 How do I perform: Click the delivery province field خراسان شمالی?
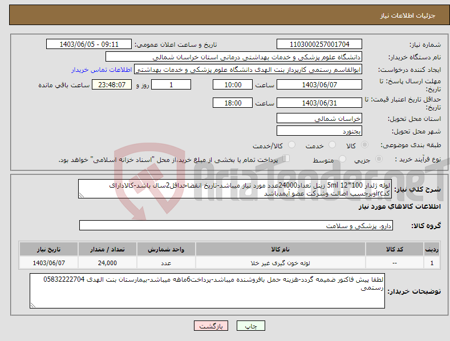[319, 118]
